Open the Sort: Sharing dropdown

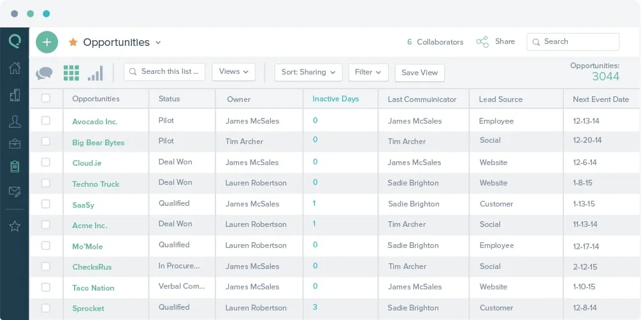pyautogui.click(x=308, y=72)
